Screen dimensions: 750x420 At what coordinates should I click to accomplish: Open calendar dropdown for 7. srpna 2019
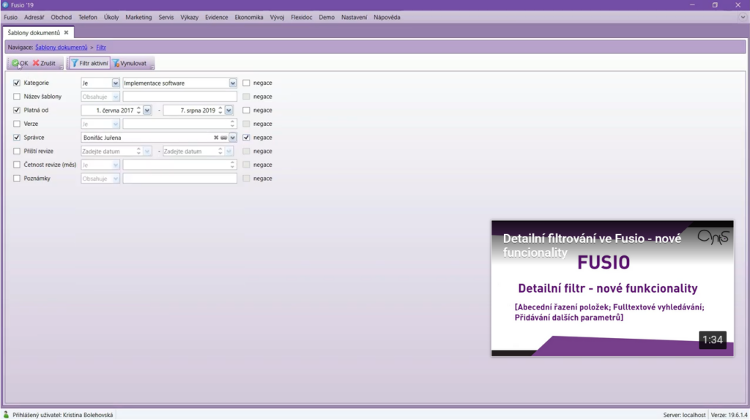[229, 110]
